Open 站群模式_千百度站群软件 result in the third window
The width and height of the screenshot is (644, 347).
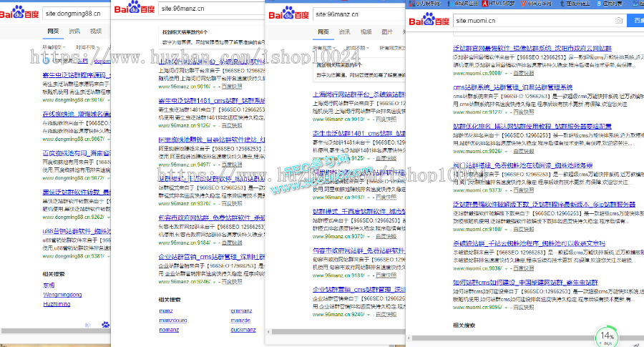coord(359,212)
